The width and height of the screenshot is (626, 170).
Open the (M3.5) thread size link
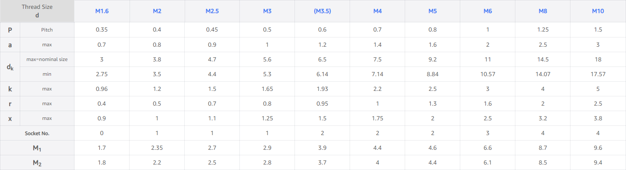pyautogui.click(x=322, y=11)
